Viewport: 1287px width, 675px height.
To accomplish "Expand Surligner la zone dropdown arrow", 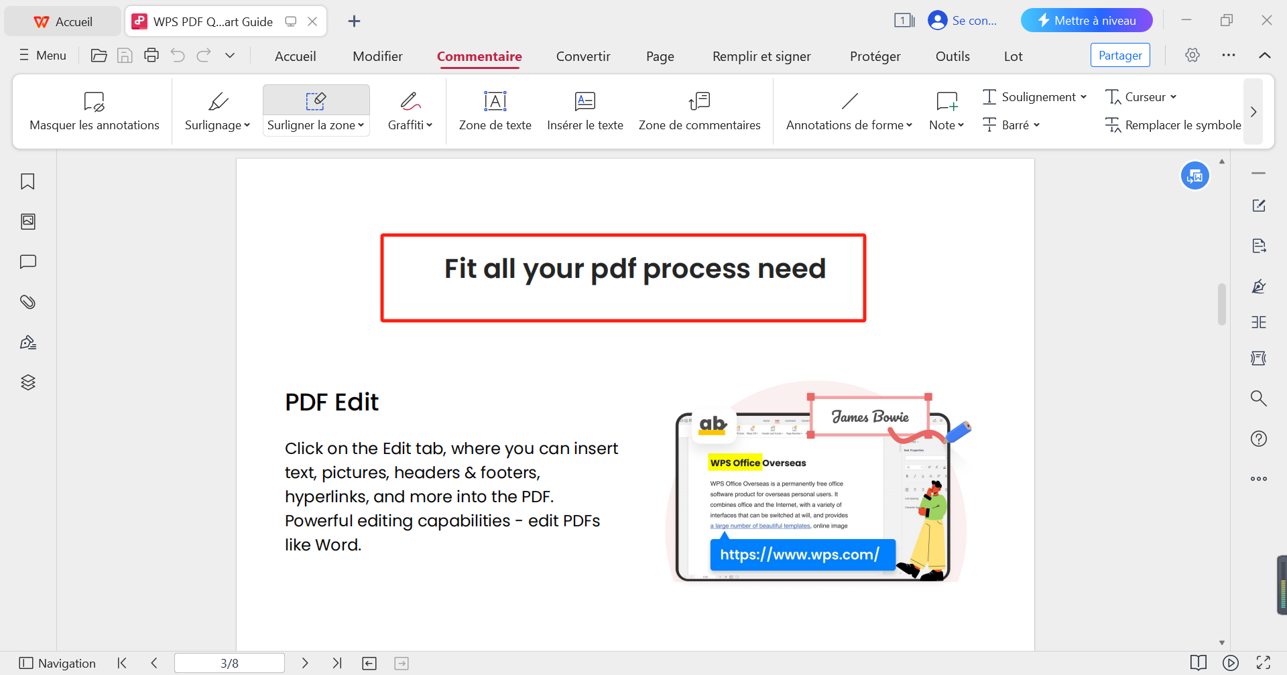I will click(x=361, y=125).
